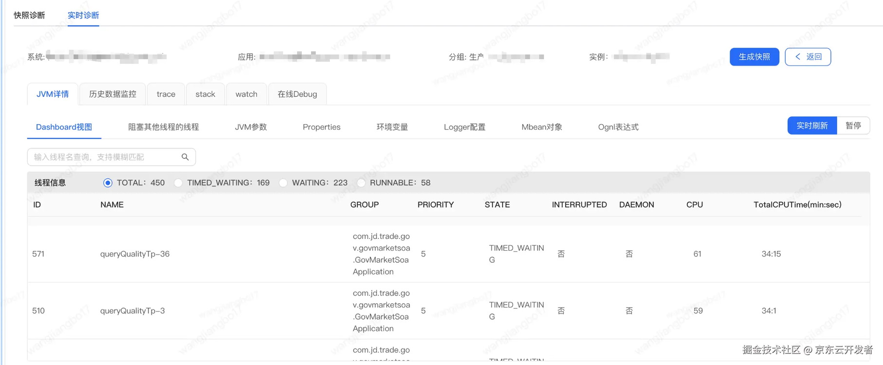Select the 阻塞其他线程的线程 sub-tab
This screenshot has width=883, height=365.
pos(164,127)
